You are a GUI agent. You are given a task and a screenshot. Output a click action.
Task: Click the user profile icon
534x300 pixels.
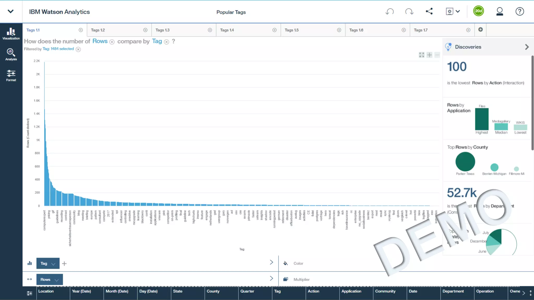pyautogui.click(x=500, y=11)
